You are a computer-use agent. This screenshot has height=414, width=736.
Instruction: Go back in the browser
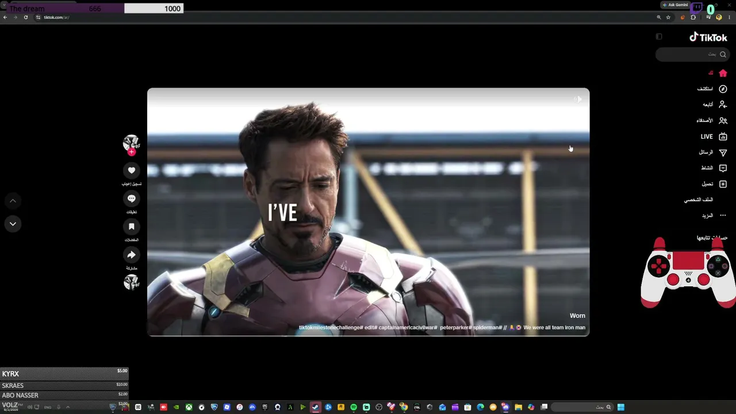tap(5, 17)
